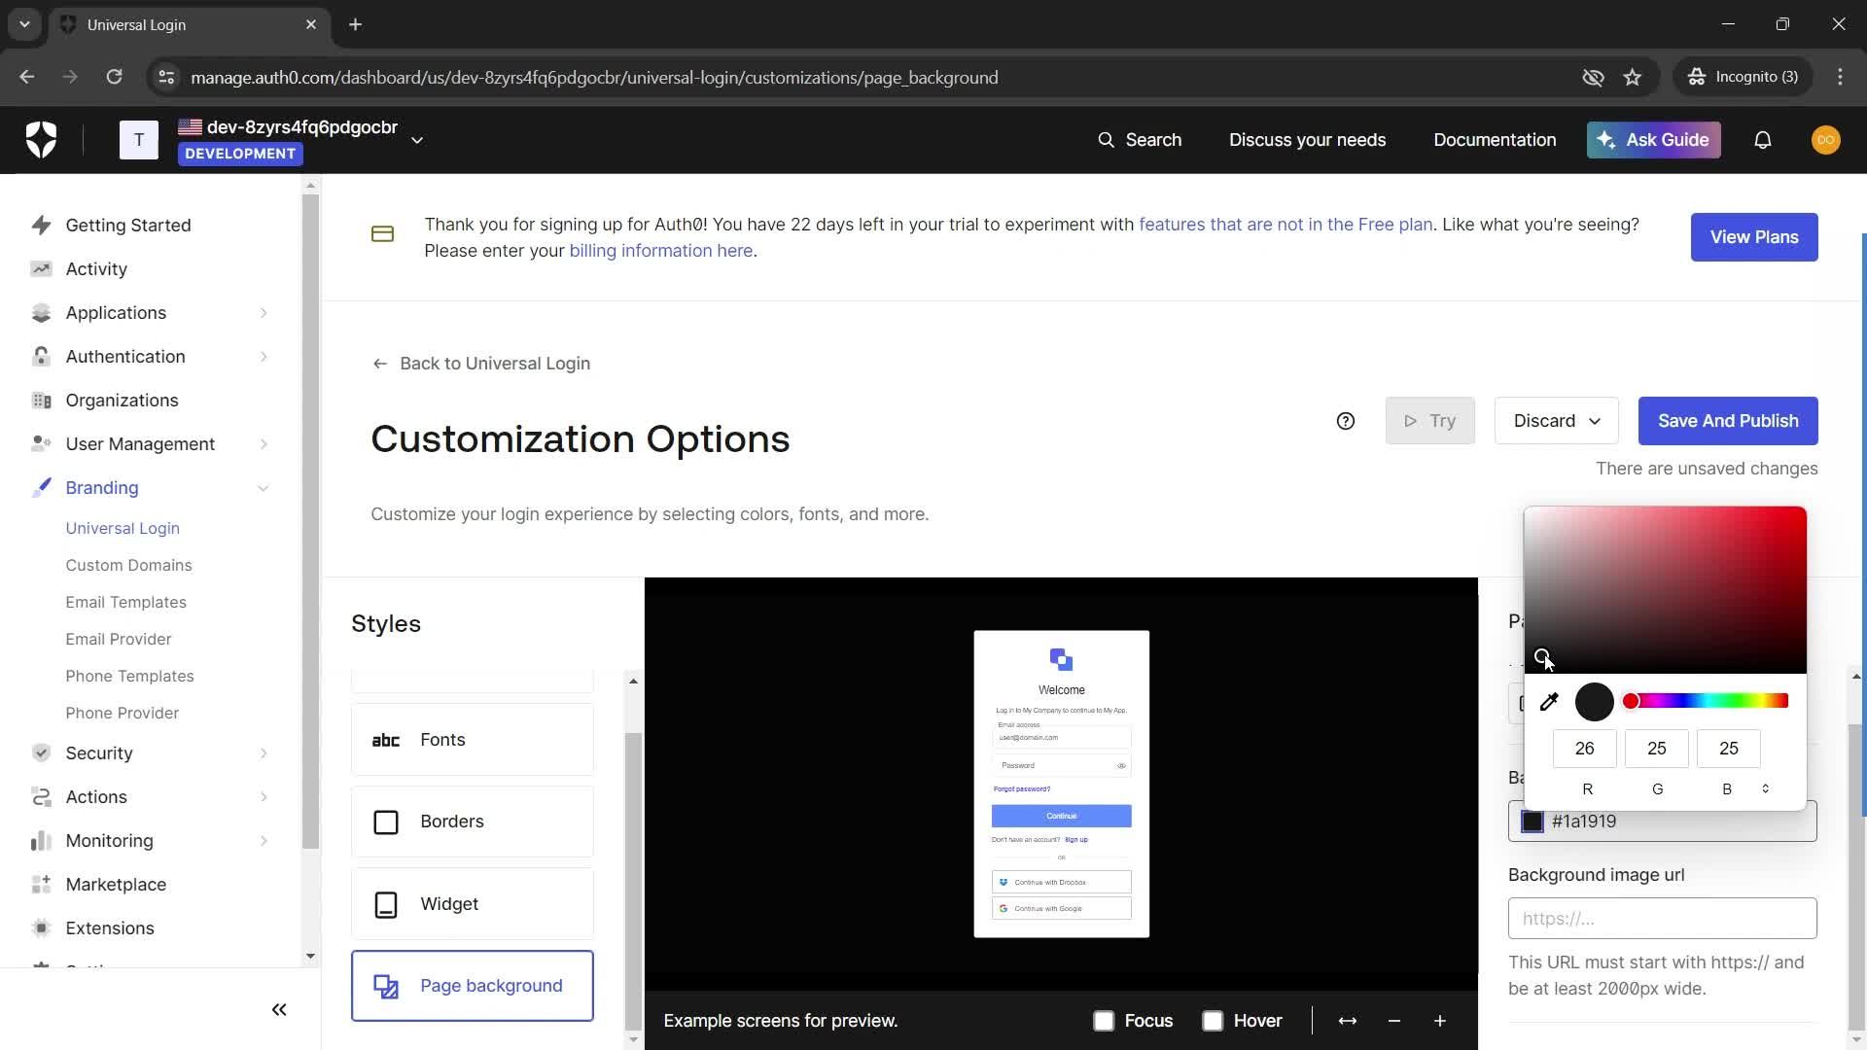This screenshot has height=1050, width=1867.
Task: Pick a color with the eyedropper tool
Action: (1549, 702)
